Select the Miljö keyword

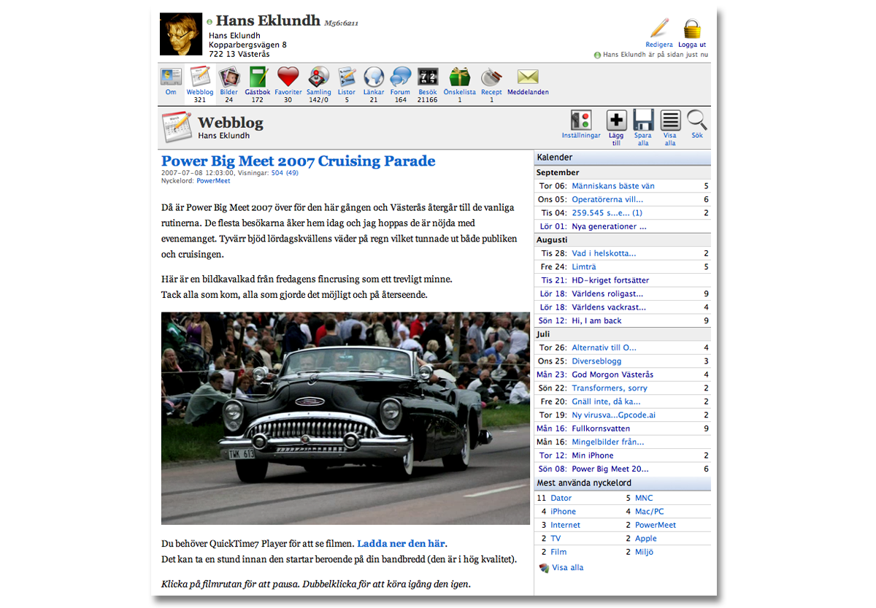[x=645, y=552]
